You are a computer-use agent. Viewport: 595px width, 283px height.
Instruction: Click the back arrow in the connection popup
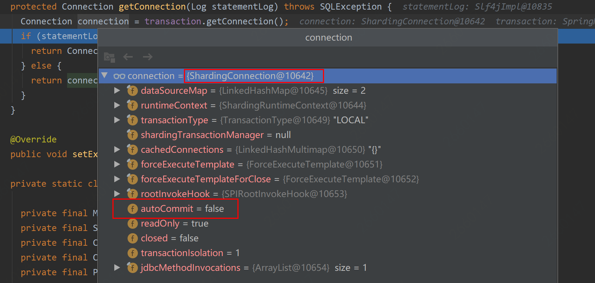pyautogui.click(x=128, y=57)
